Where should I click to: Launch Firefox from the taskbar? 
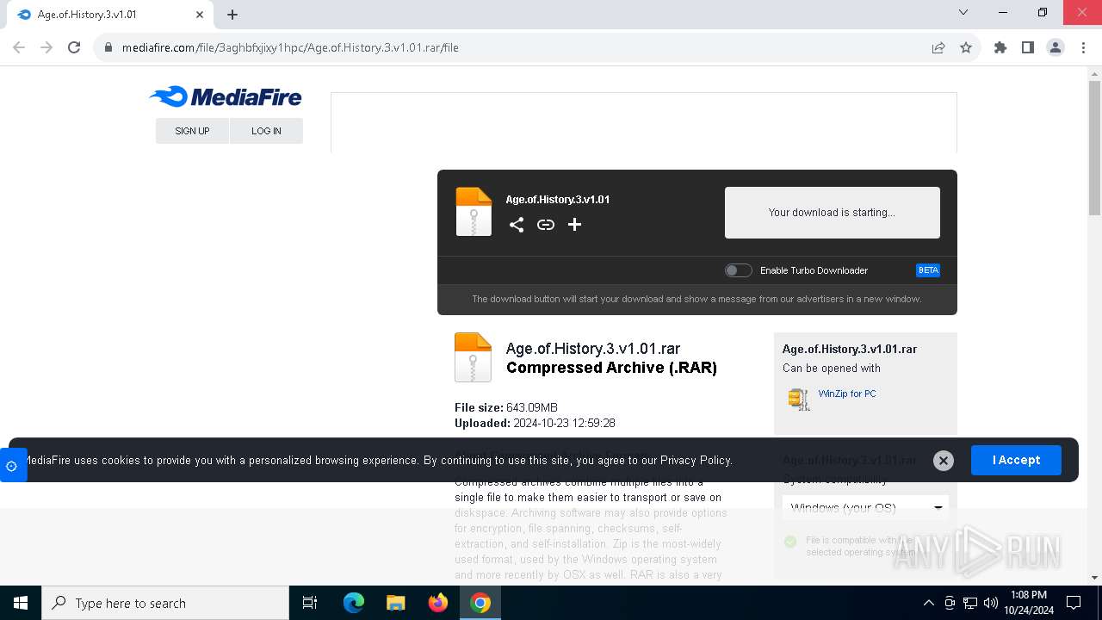pos(438,603)
